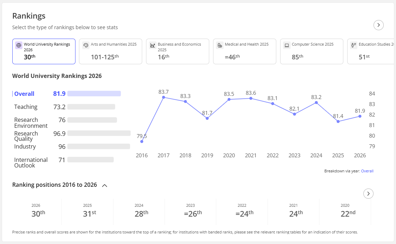Select the Industry score label
396x244 pixels.
25,146
